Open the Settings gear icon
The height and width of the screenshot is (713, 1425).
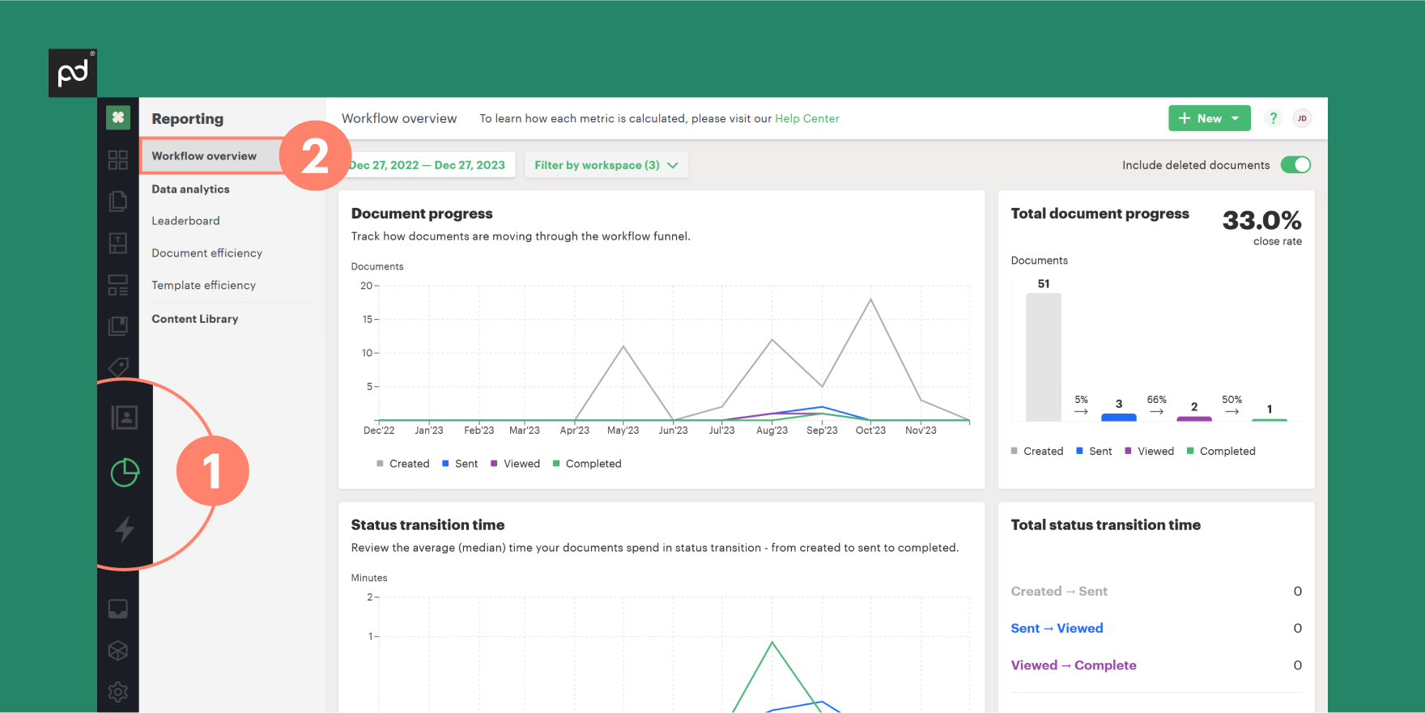[118, 692]
